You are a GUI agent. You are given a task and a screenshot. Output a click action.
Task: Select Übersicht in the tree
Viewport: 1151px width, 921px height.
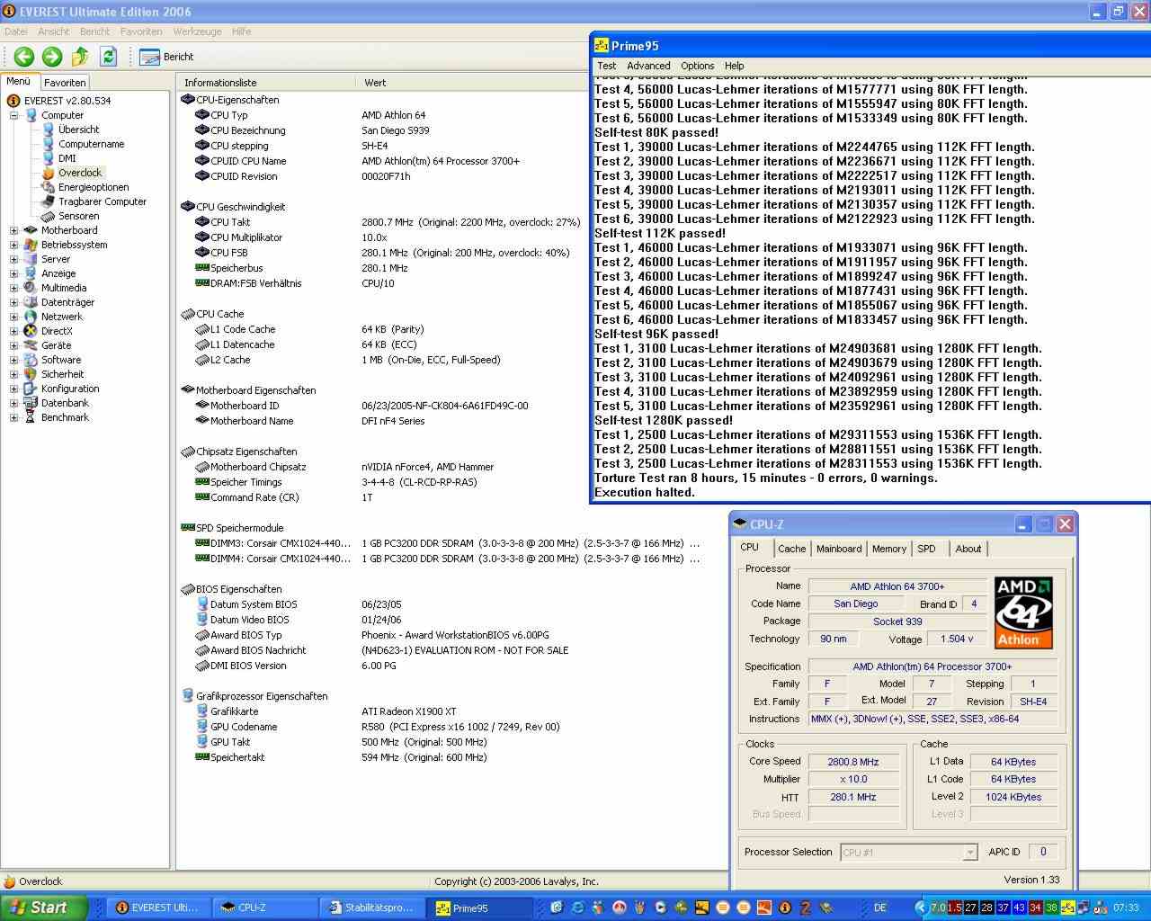78,130
